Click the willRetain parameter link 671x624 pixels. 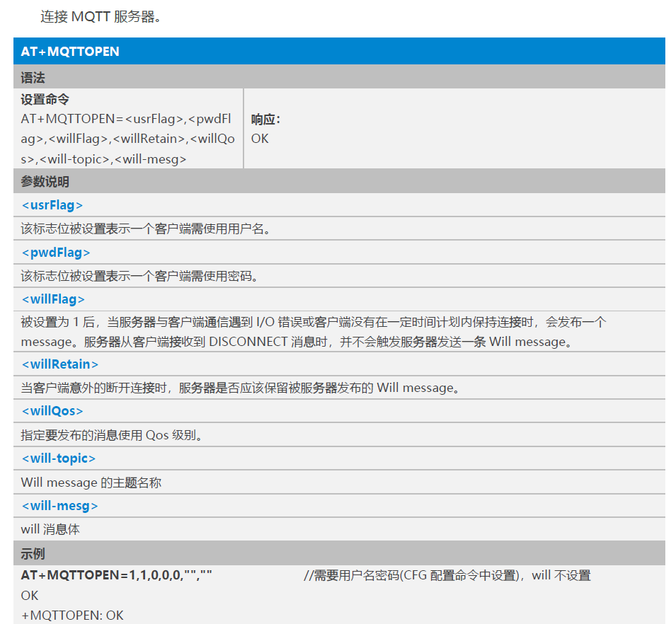(x=58, y=364)
